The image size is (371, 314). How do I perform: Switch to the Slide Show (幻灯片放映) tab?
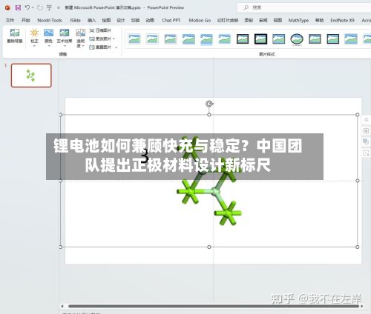228,20
